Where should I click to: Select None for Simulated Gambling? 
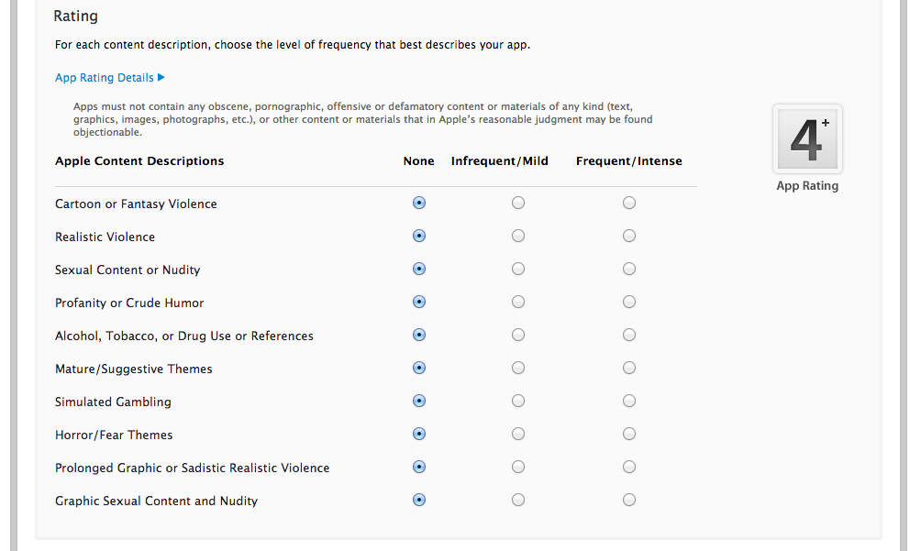coord(419,401)
